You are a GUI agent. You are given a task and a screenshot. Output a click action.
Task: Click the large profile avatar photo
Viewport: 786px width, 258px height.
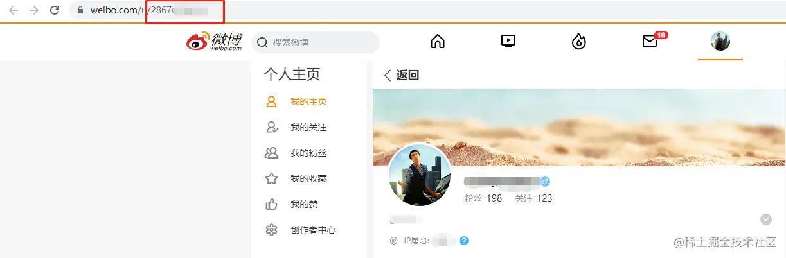420,175
